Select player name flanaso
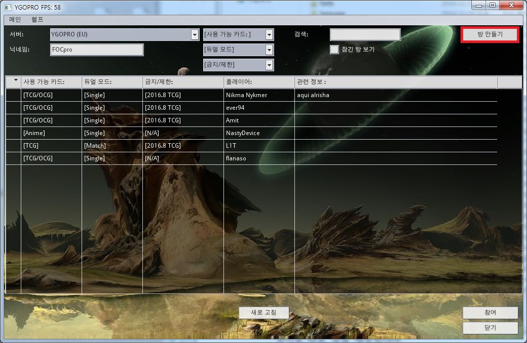527x343 pixels. tap(236, 158)
